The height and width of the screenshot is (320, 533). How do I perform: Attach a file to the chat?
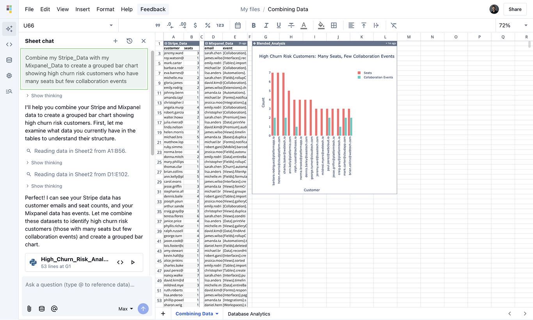coord(29,308)
